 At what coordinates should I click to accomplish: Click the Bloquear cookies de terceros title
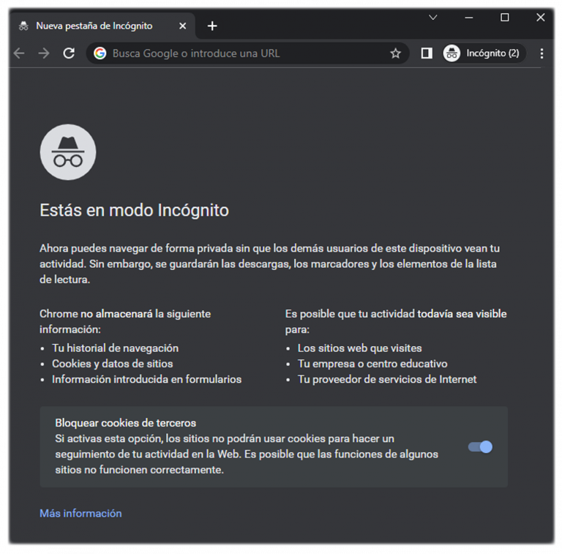point(125,423)
